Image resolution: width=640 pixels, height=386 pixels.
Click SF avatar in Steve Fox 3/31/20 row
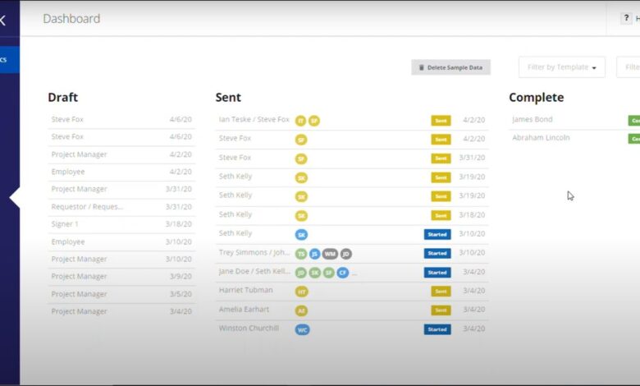(301, 159)
